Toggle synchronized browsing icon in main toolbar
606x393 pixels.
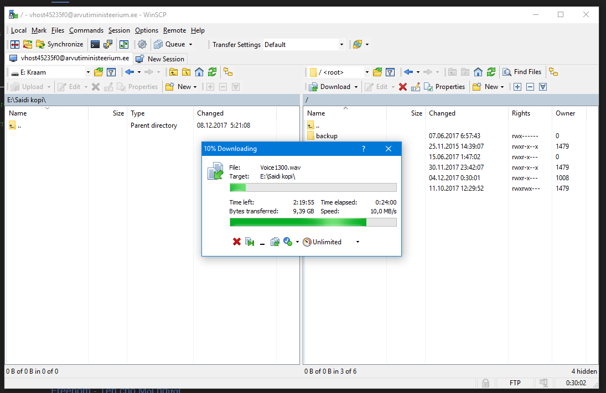[123, 44]
